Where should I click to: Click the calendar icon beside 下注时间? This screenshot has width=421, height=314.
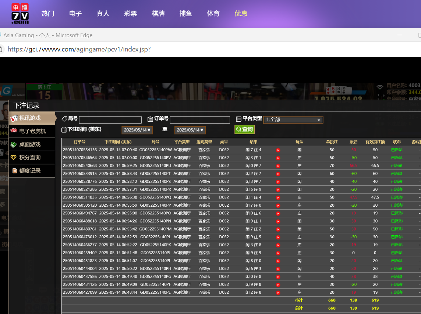(x=64, y=130)
